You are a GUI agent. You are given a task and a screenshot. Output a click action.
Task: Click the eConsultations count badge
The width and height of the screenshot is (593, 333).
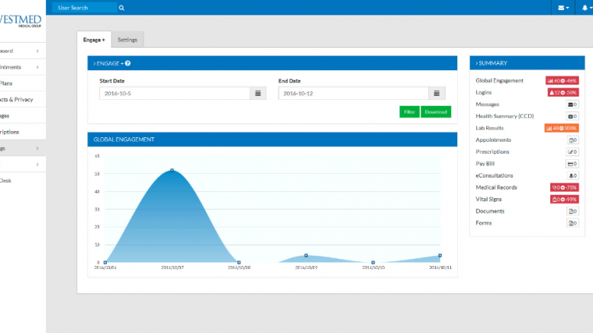click(572, 175)
